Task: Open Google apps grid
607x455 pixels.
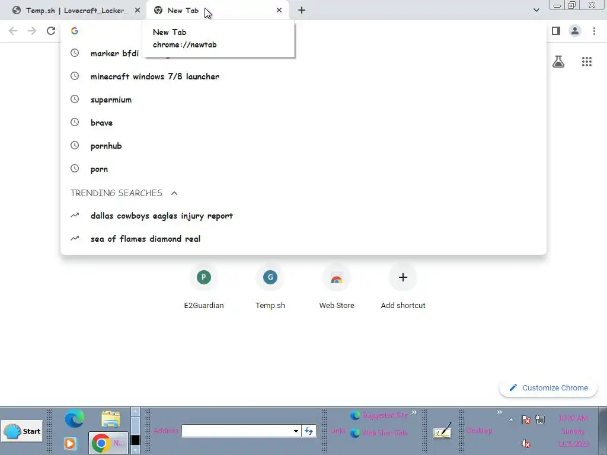Action: pos(587,62)
